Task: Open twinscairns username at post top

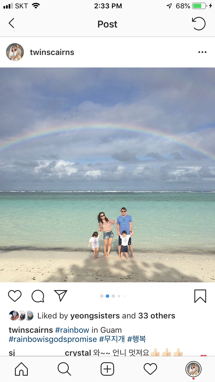Action: coord(52,52)
